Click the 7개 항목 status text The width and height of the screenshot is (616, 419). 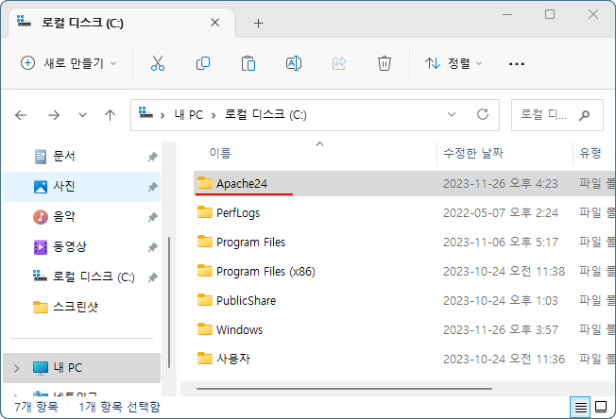point(36,407)
